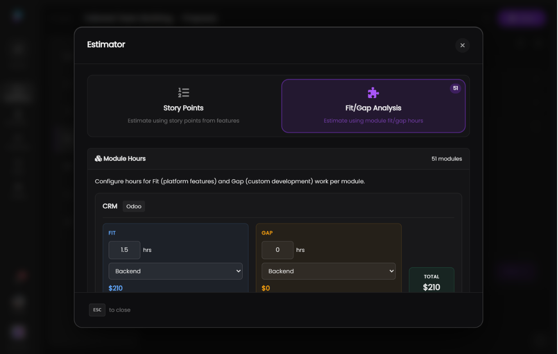Click the green TOTAL $210 box

(431, 282)
